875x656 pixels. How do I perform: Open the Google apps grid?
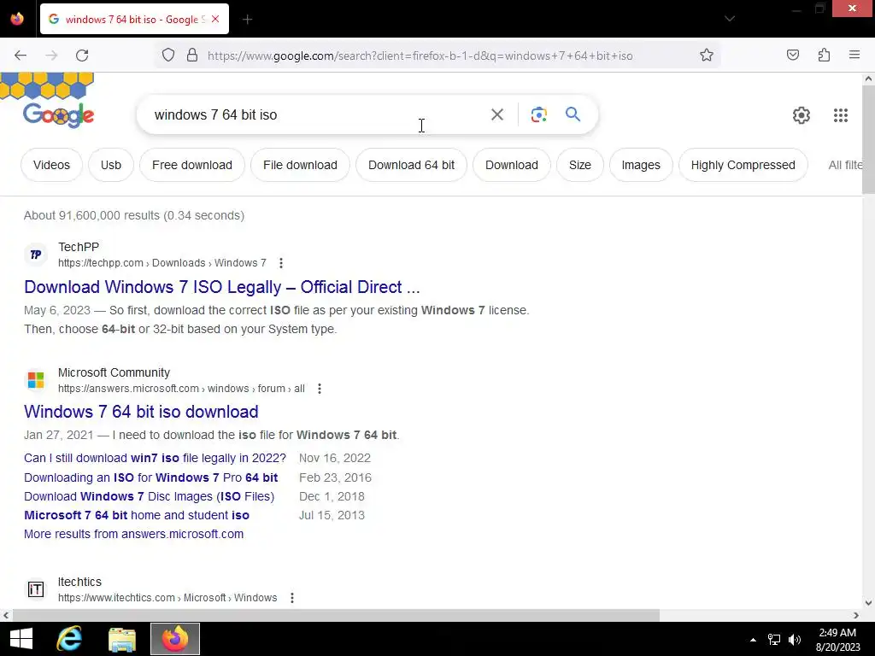[x=841, y=115]
